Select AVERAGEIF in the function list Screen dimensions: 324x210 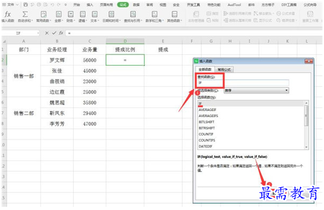tap(207, 110)
